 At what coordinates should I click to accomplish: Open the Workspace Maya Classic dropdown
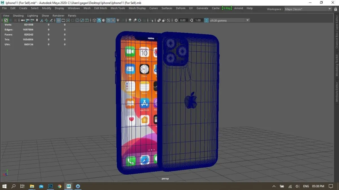click(308, 9)
